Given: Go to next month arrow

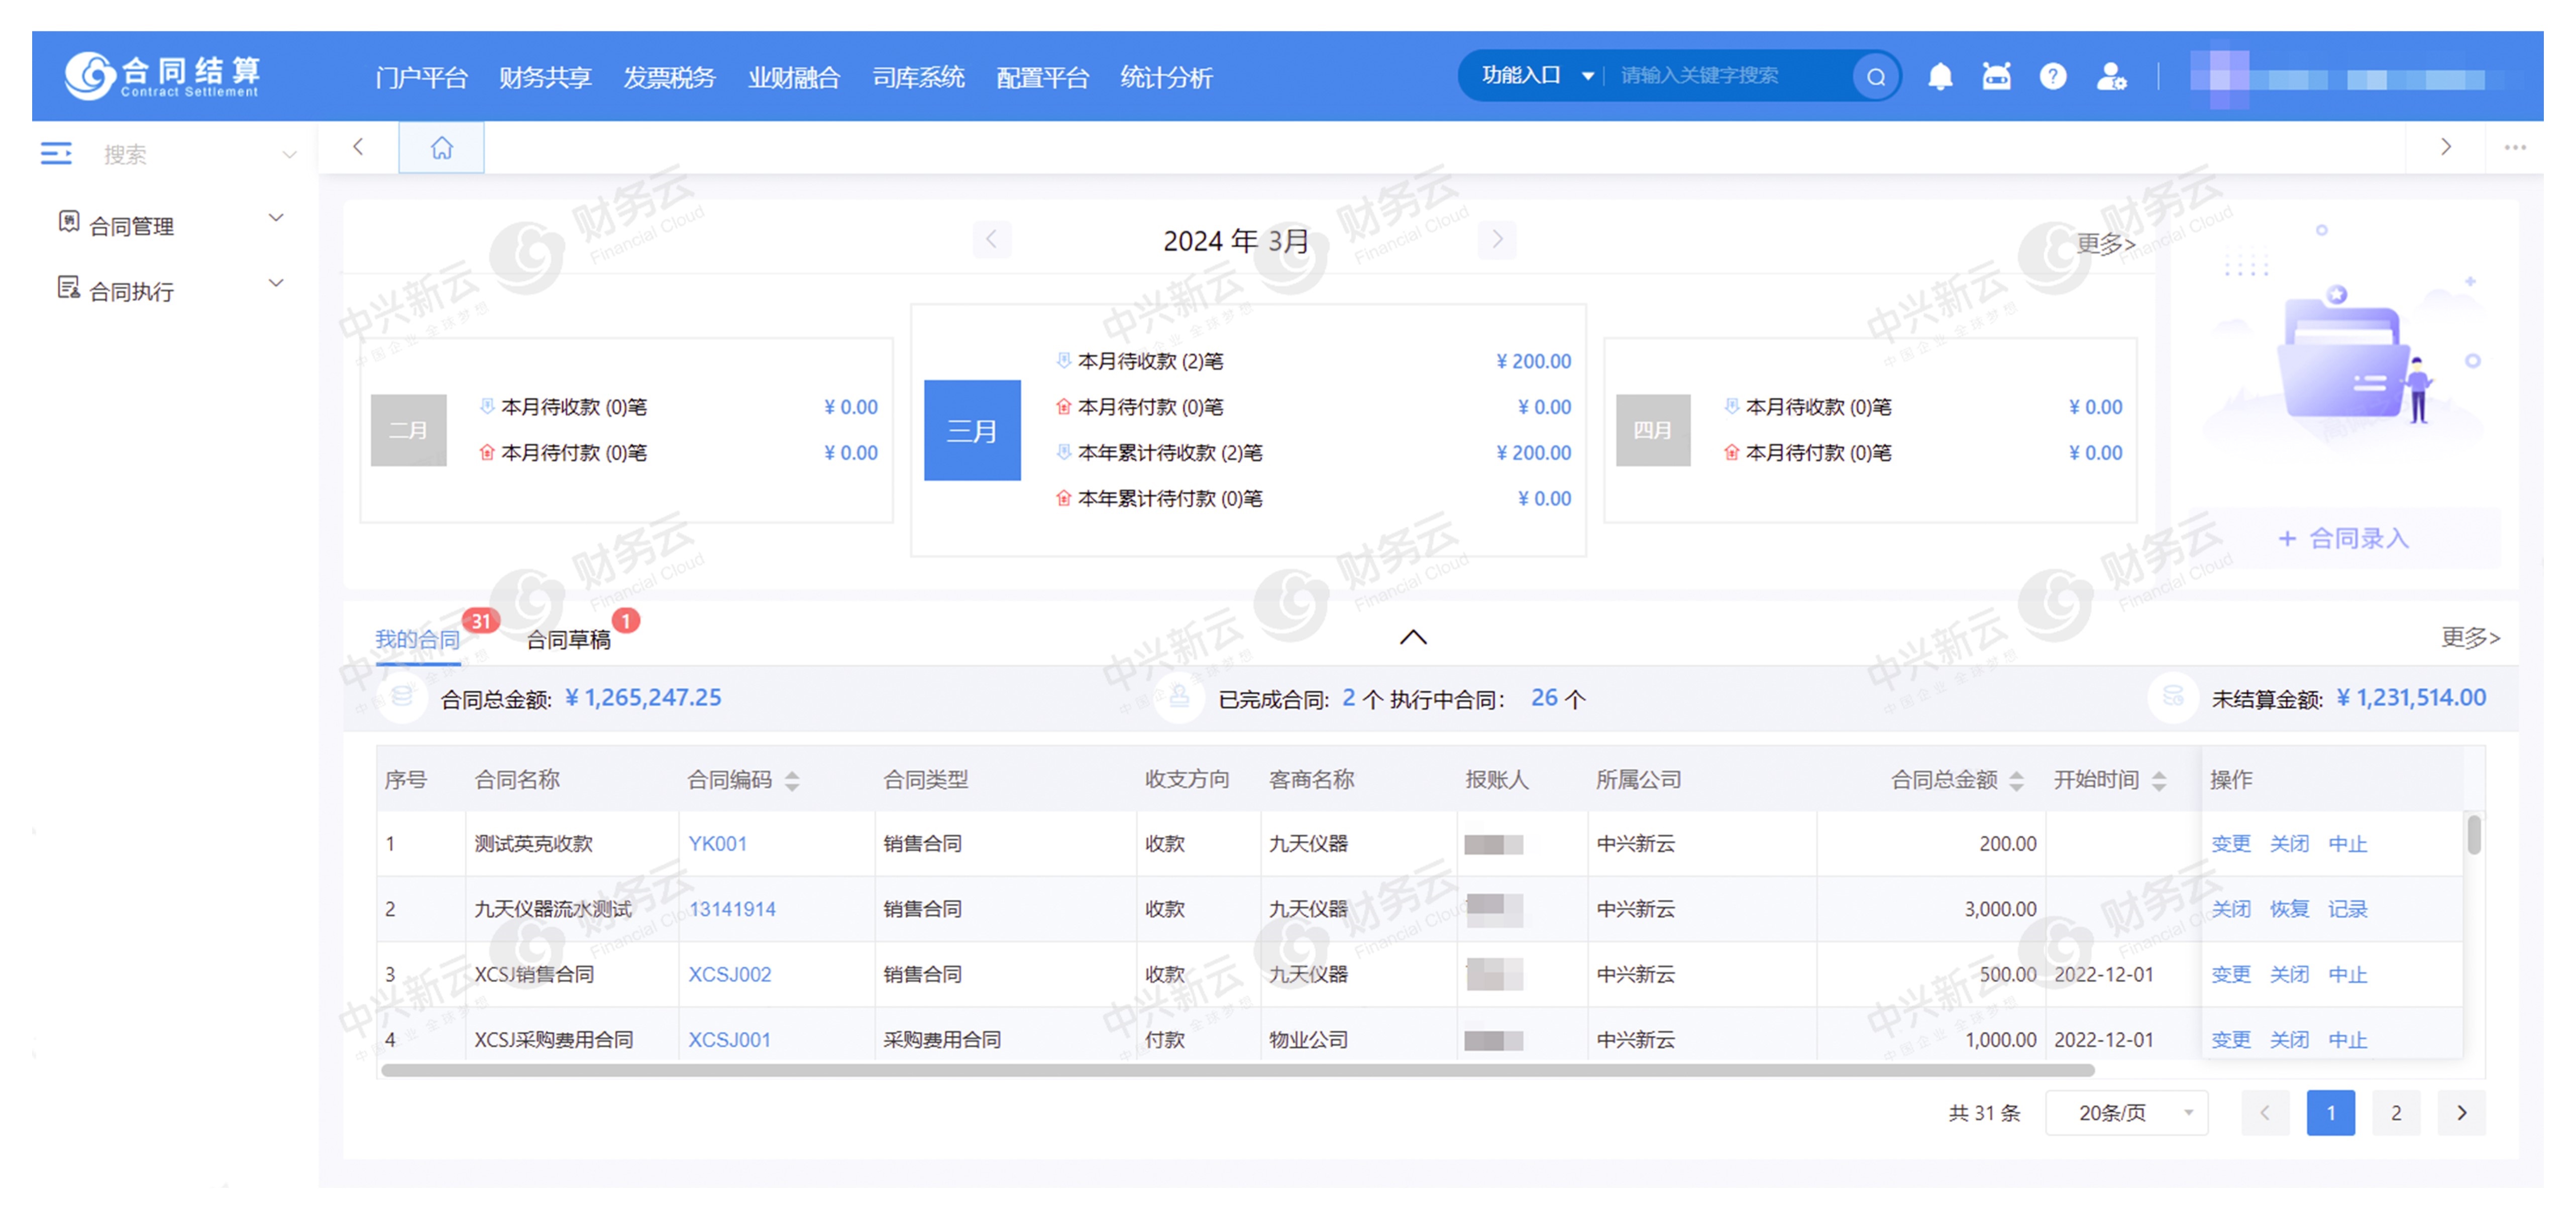Looking at the screenshot, I should click(1496, 240).
